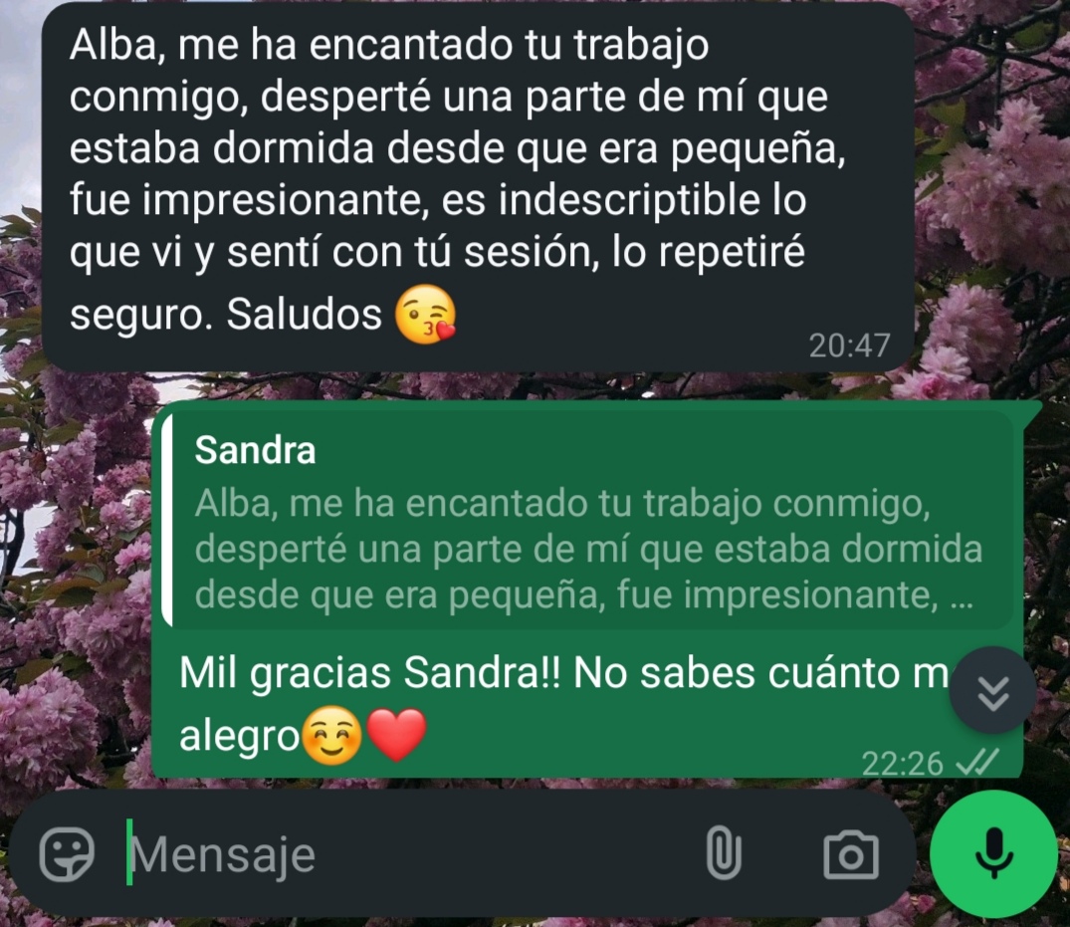
Task: Tap the smiling blush emoji after alegro
Action: (x=331, y=735)
